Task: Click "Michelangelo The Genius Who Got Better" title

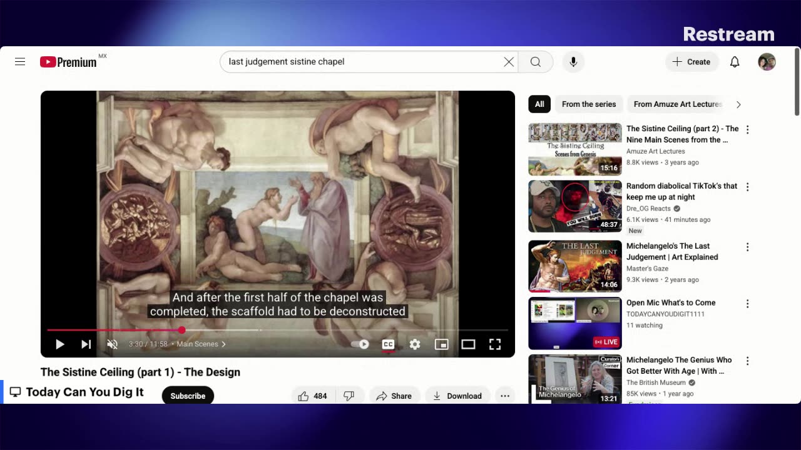Action: tap(679, 366)
